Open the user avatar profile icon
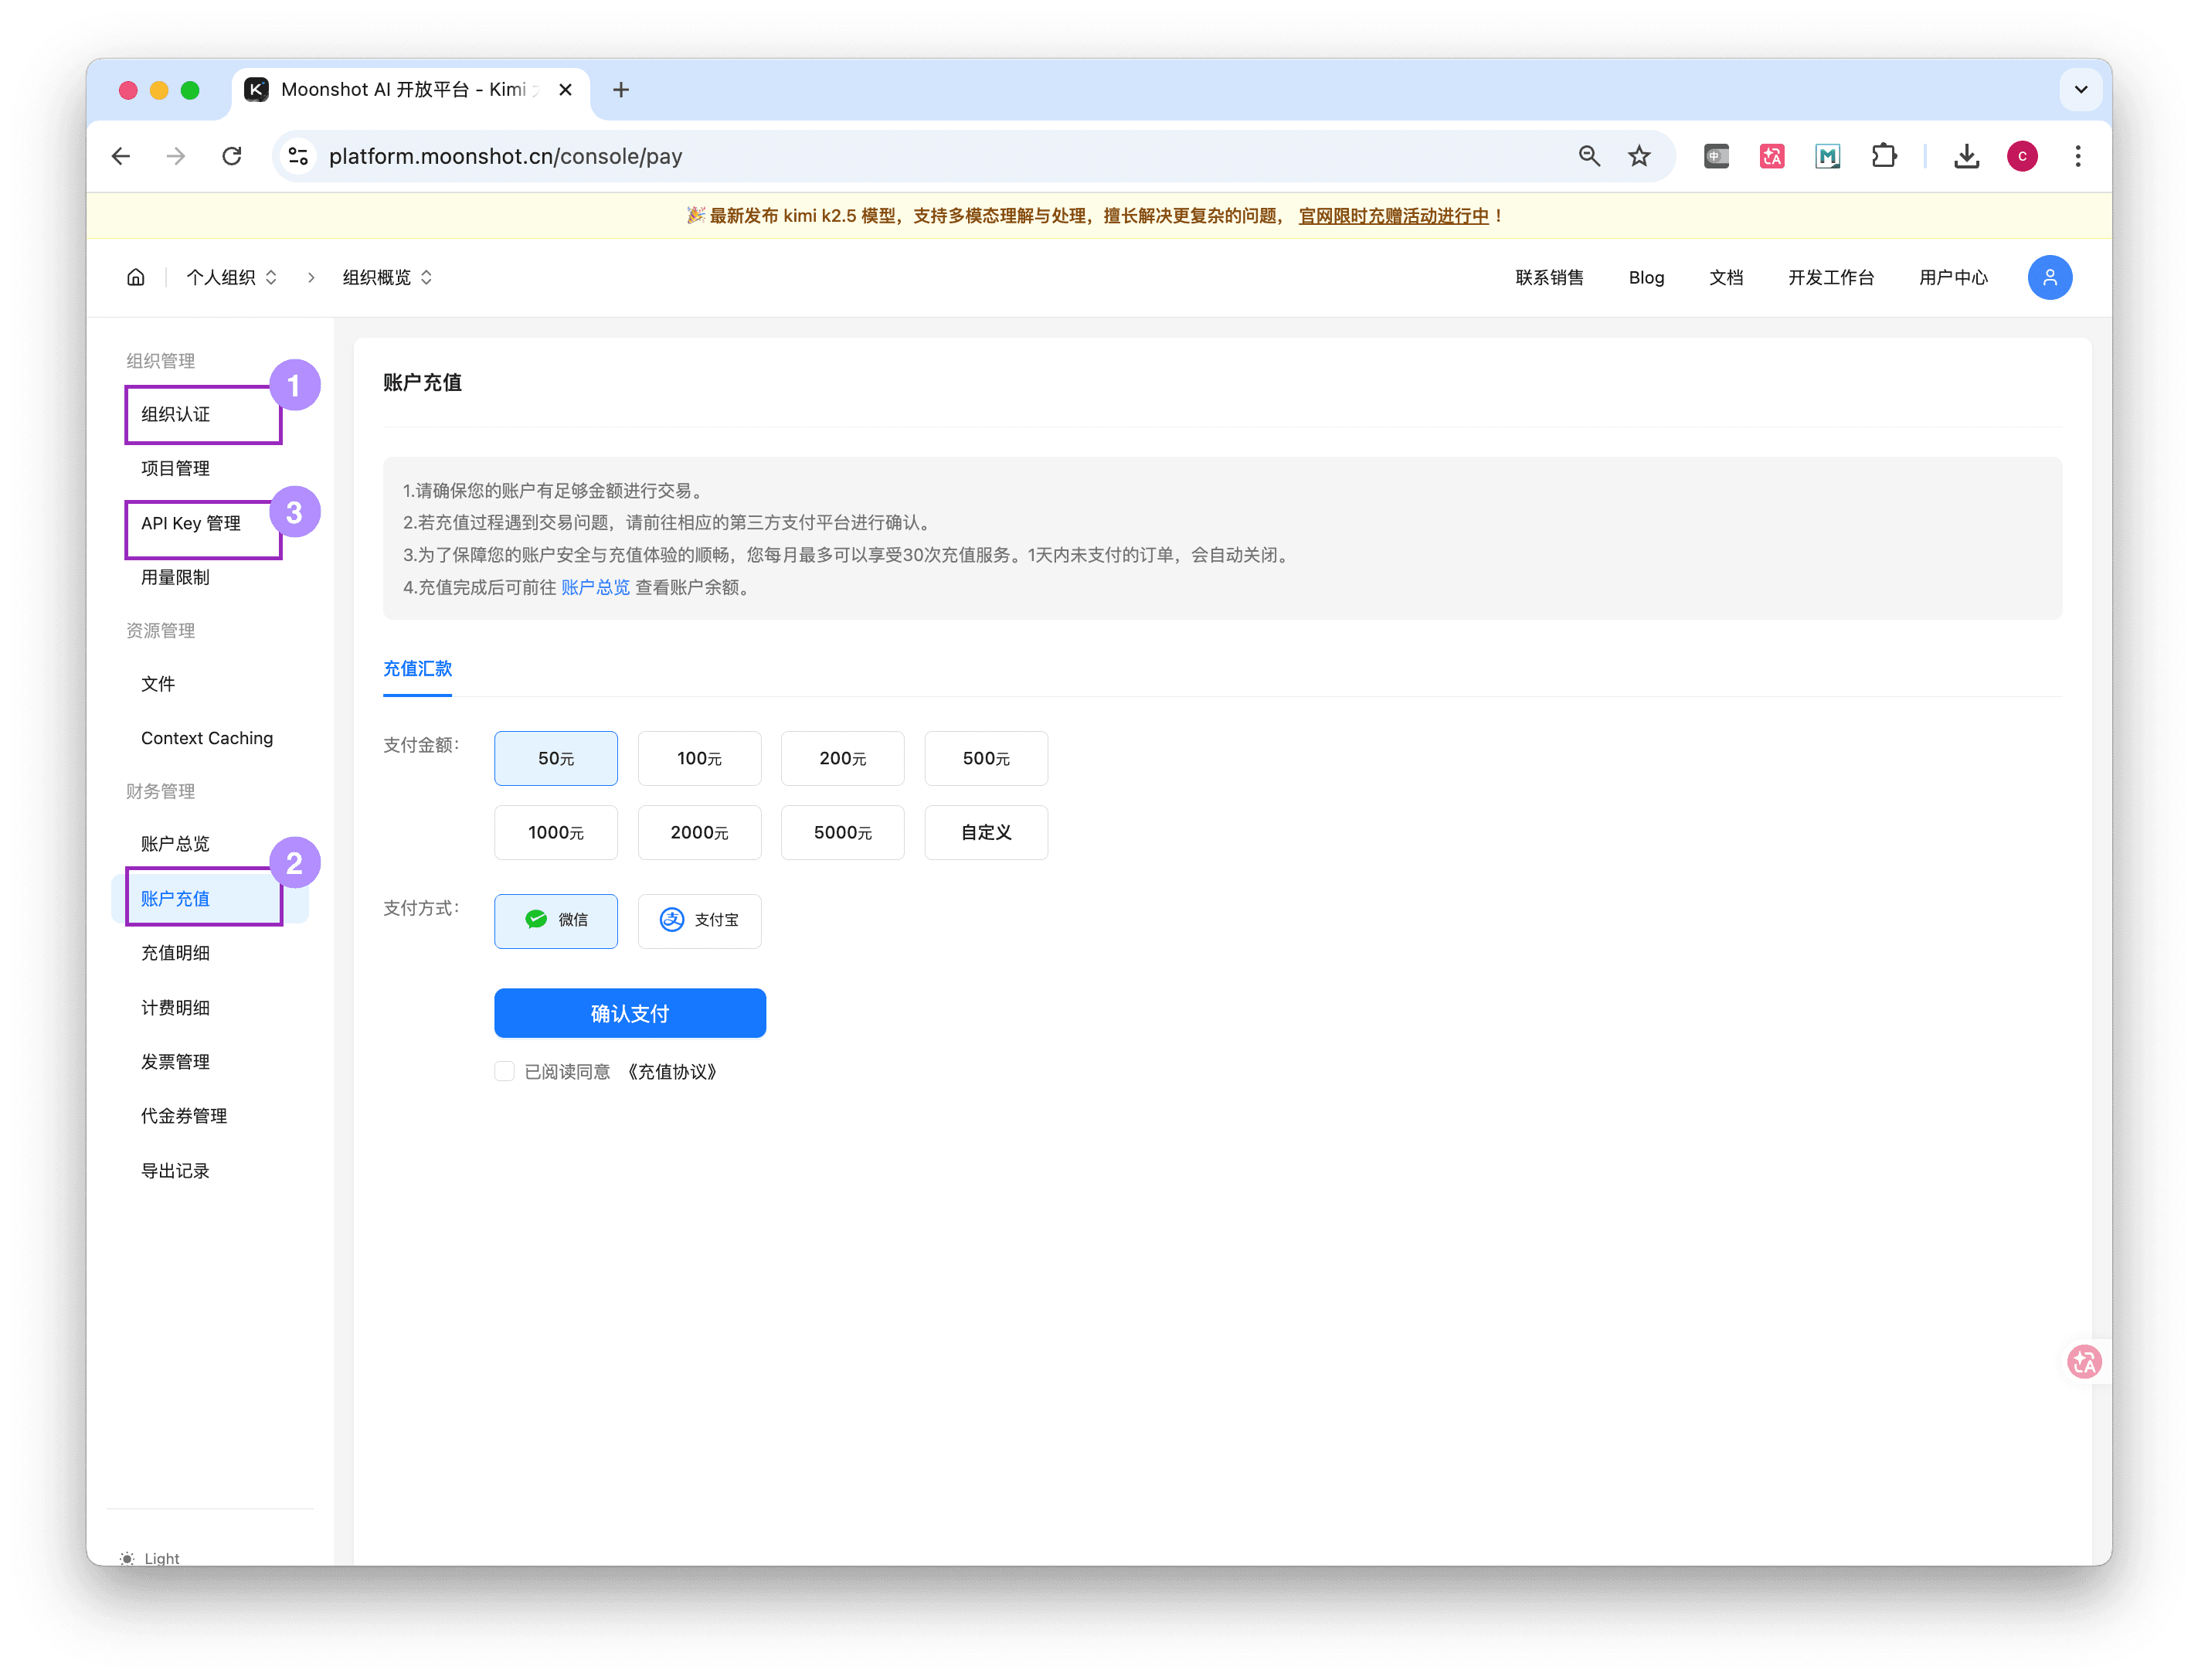The image size is (2198, 1680). coord(2049,277)
